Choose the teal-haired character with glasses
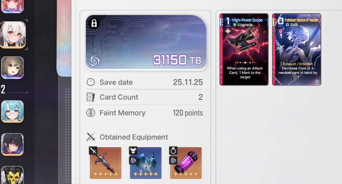This screenshot has width=342, height=184. point(13,111)
